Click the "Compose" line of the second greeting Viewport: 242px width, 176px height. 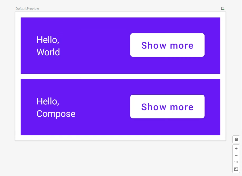click(56, 114)
